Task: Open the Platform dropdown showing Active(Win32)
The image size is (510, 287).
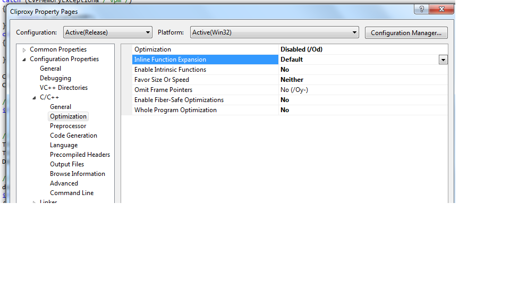Action: (x=275, y=32)
